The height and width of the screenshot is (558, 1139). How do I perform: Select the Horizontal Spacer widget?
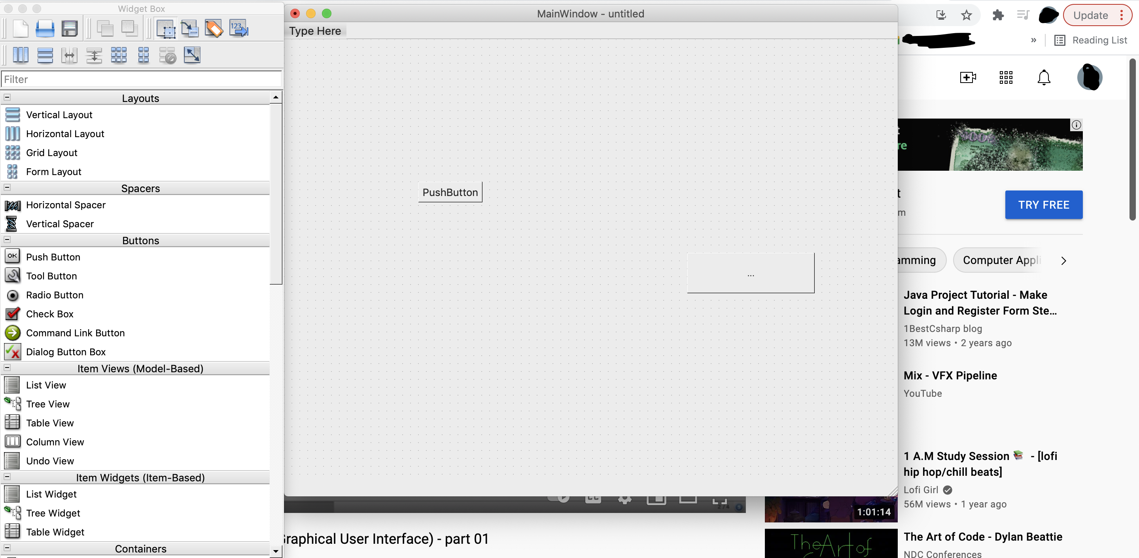coord(65,205)
